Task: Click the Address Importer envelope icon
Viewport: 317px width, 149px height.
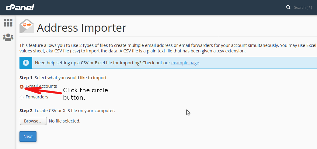Action: tap(27, 26)
